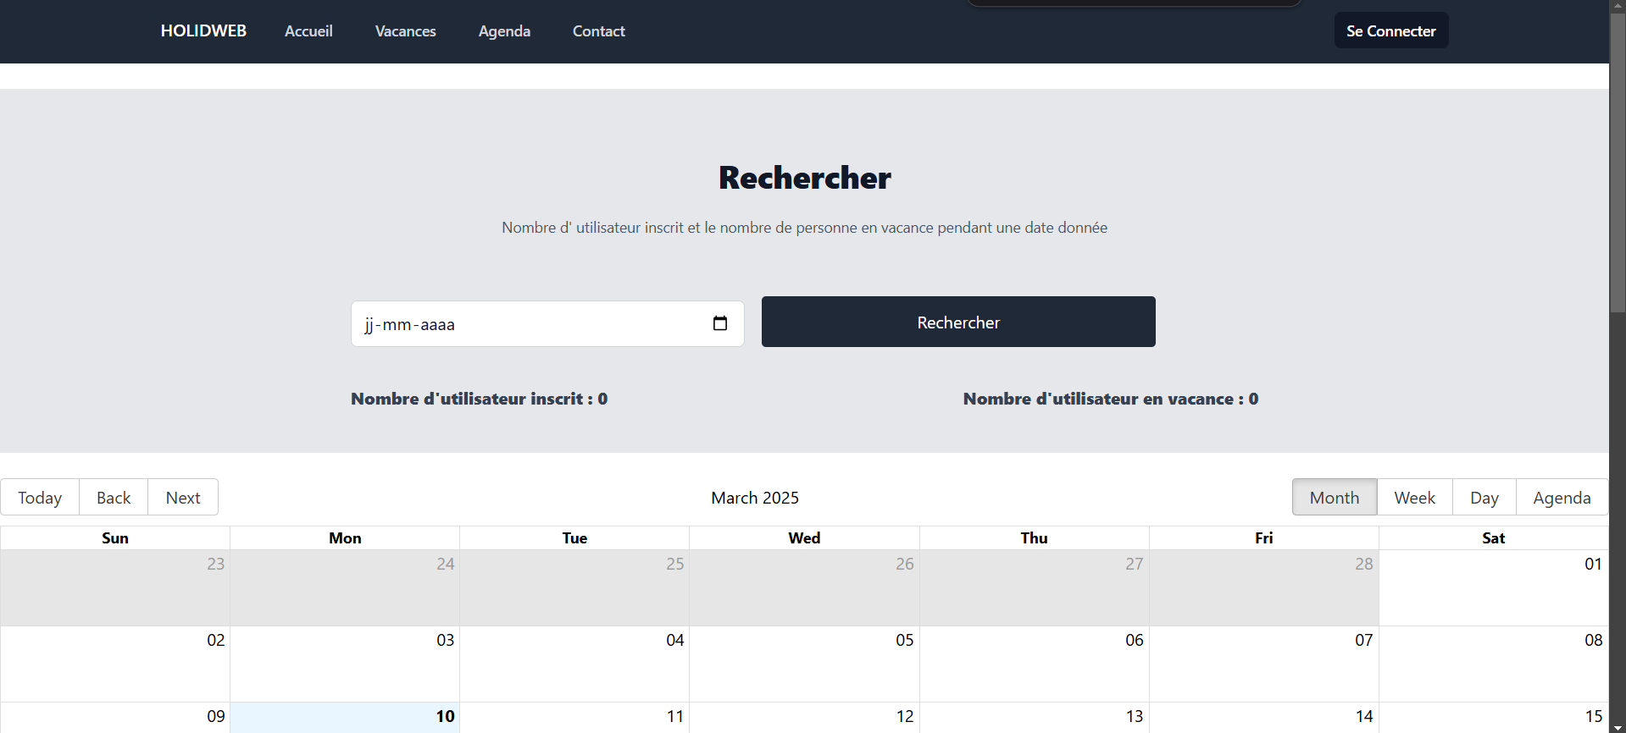Screen dimensions: 1626x733
Task: Click the Se Connecter button
Action: (x=1391, y=30)
